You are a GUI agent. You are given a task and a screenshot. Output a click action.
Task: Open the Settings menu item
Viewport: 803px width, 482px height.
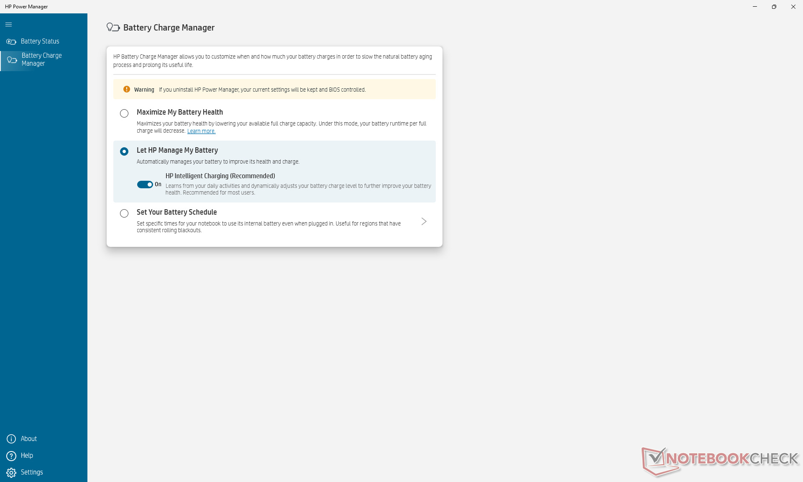pyautogui.click(x=32, y=472)
